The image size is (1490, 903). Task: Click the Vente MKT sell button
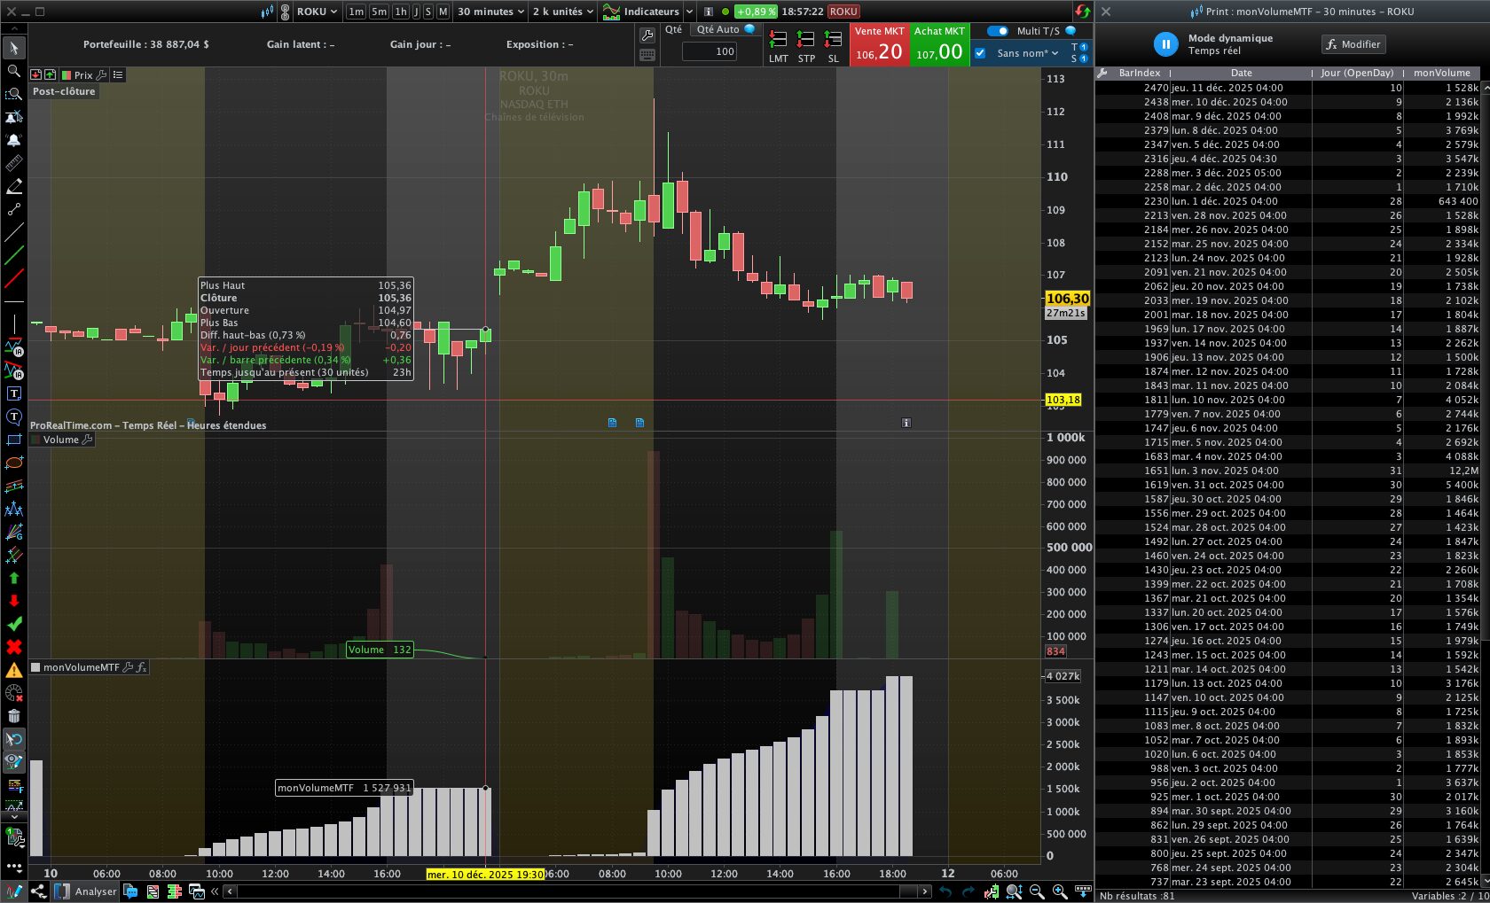click(x=879, y=44)
